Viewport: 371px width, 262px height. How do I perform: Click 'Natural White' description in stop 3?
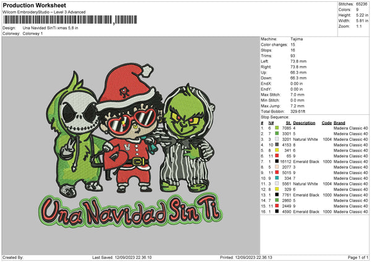coord(305,139)
